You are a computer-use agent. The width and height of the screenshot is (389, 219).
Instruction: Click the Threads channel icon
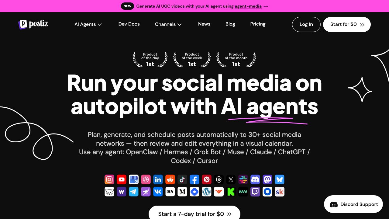(219, 179)
